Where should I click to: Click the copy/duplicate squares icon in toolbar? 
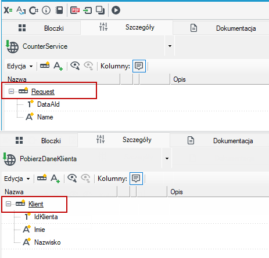click(100, 10)
